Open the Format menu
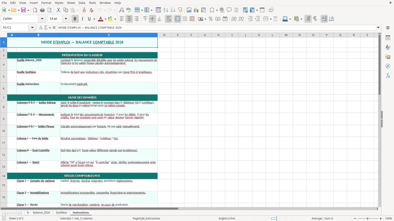This screenshot has width=394, height=221. (x=46, y=3)
